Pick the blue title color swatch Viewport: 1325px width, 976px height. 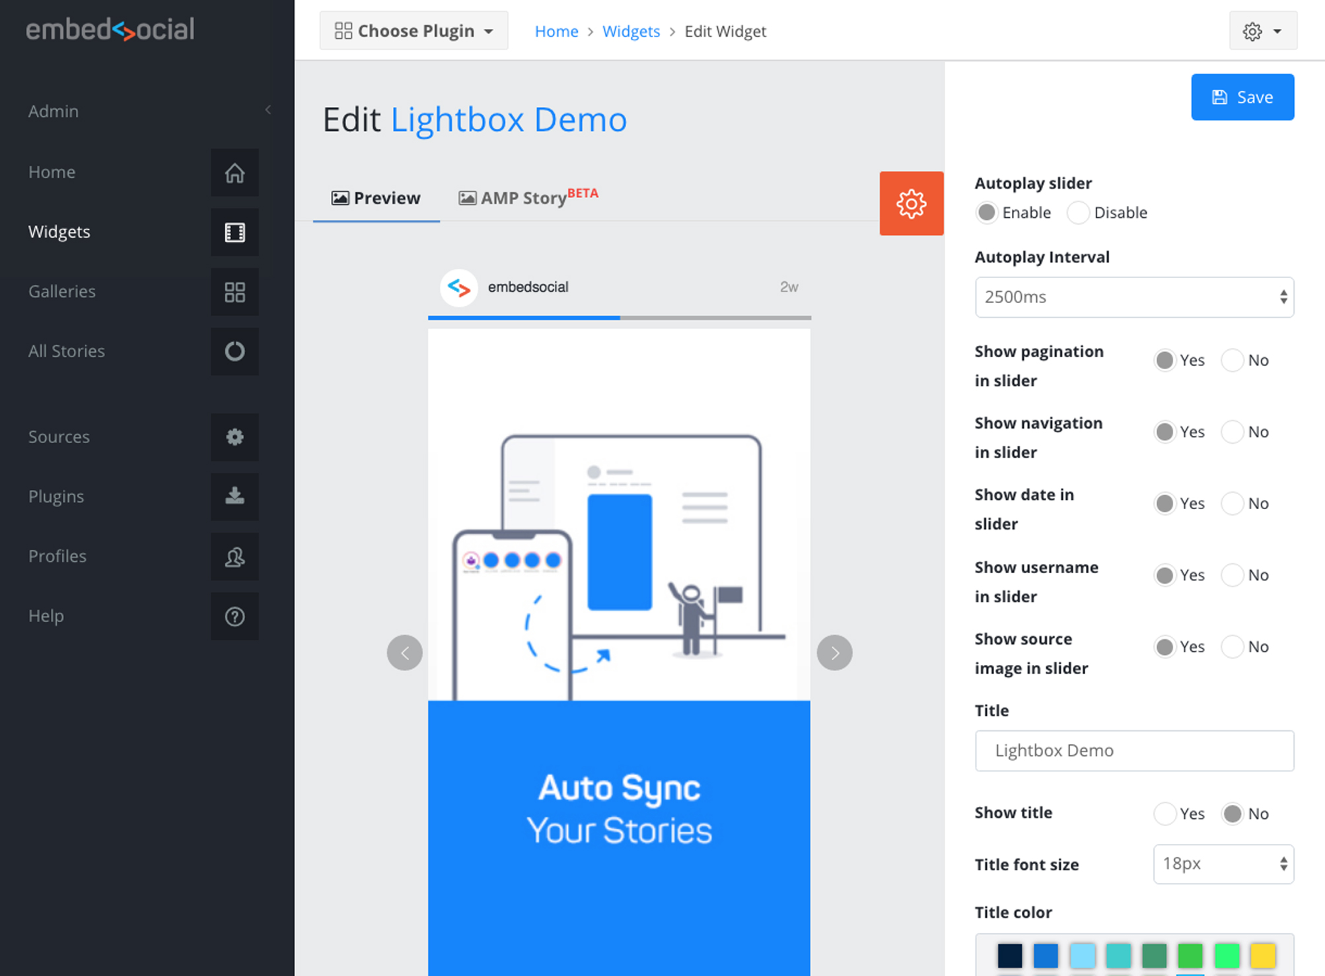[1046, 956]
